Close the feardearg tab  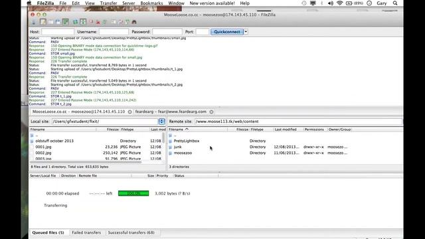tap(211, 112)
